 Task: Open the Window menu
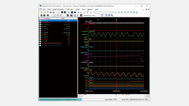[x=90, y=9]
